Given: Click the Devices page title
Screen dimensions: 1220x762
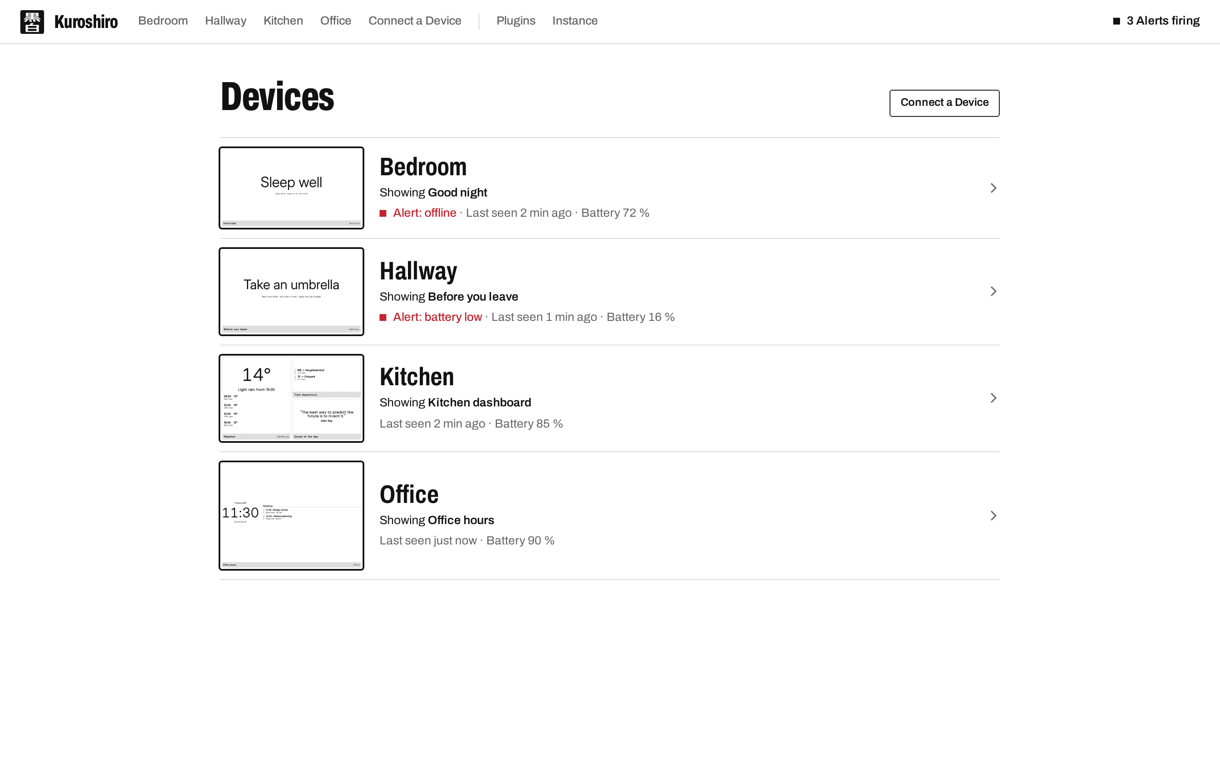Looking at the screenshot, I should tap(277, 97).
